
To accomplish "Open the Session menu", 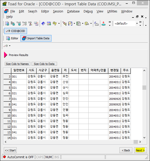I will 58,11.
